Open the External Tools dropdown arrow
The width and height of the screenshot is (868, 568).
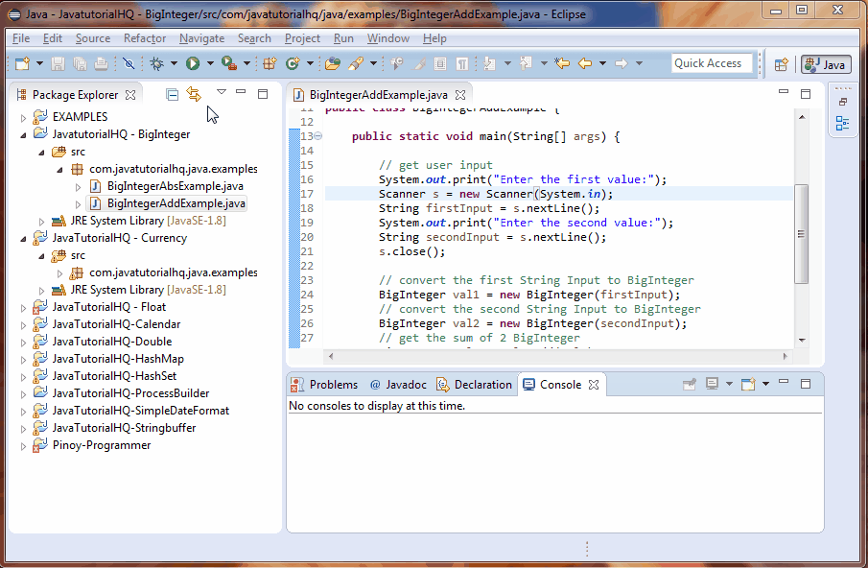coord(246,63)
